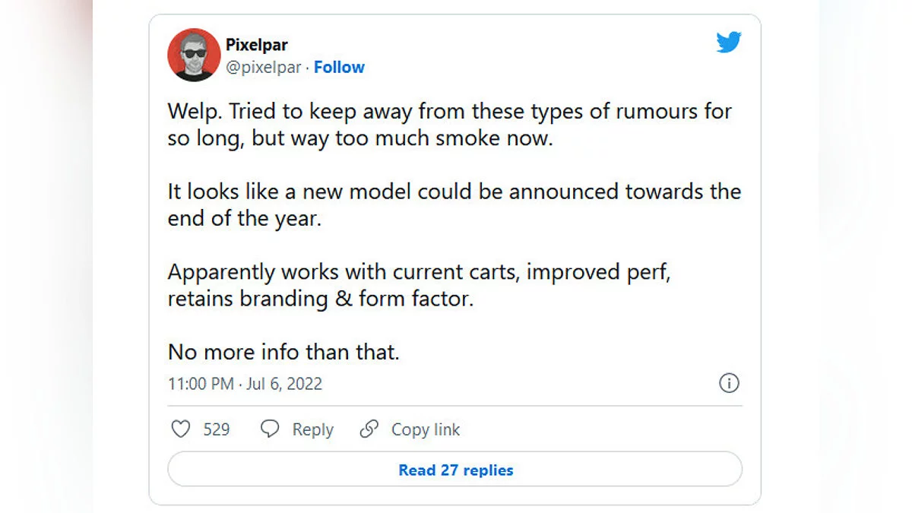Open the @pixelpar handle link
The width and height of the screenshot is (912, 513).
(x=263, y=67)
